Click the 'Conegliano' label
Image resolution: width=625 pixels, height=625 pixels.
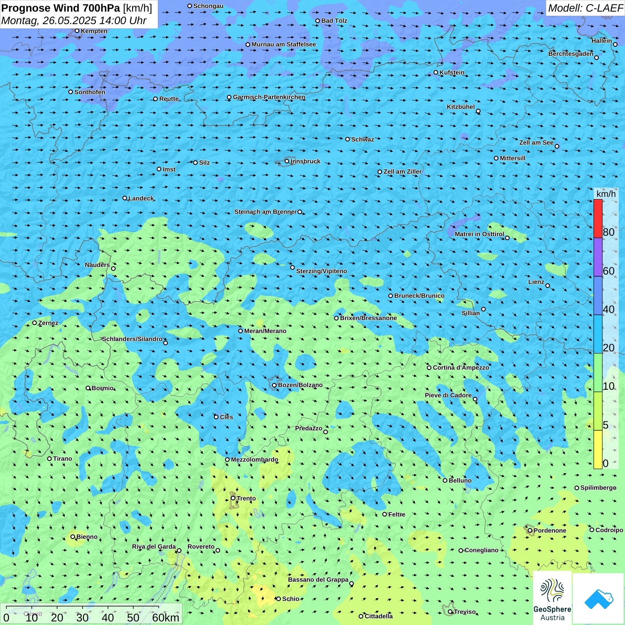coord(481,550)
